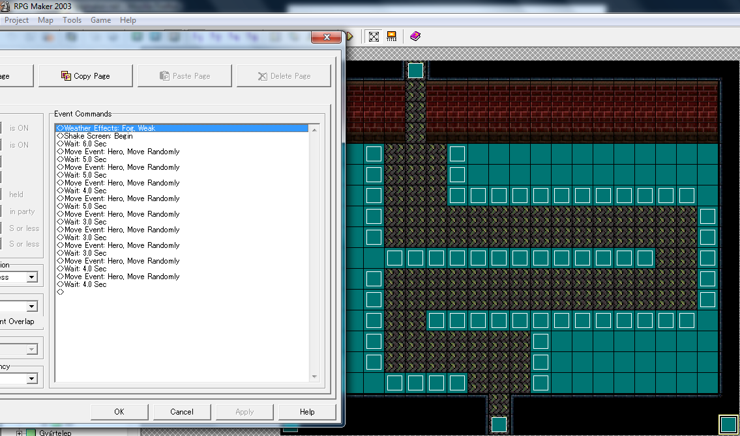The width and height of the screenshot is (740, 436).
Task: Open the Tools menu
Action: point(72,20)
